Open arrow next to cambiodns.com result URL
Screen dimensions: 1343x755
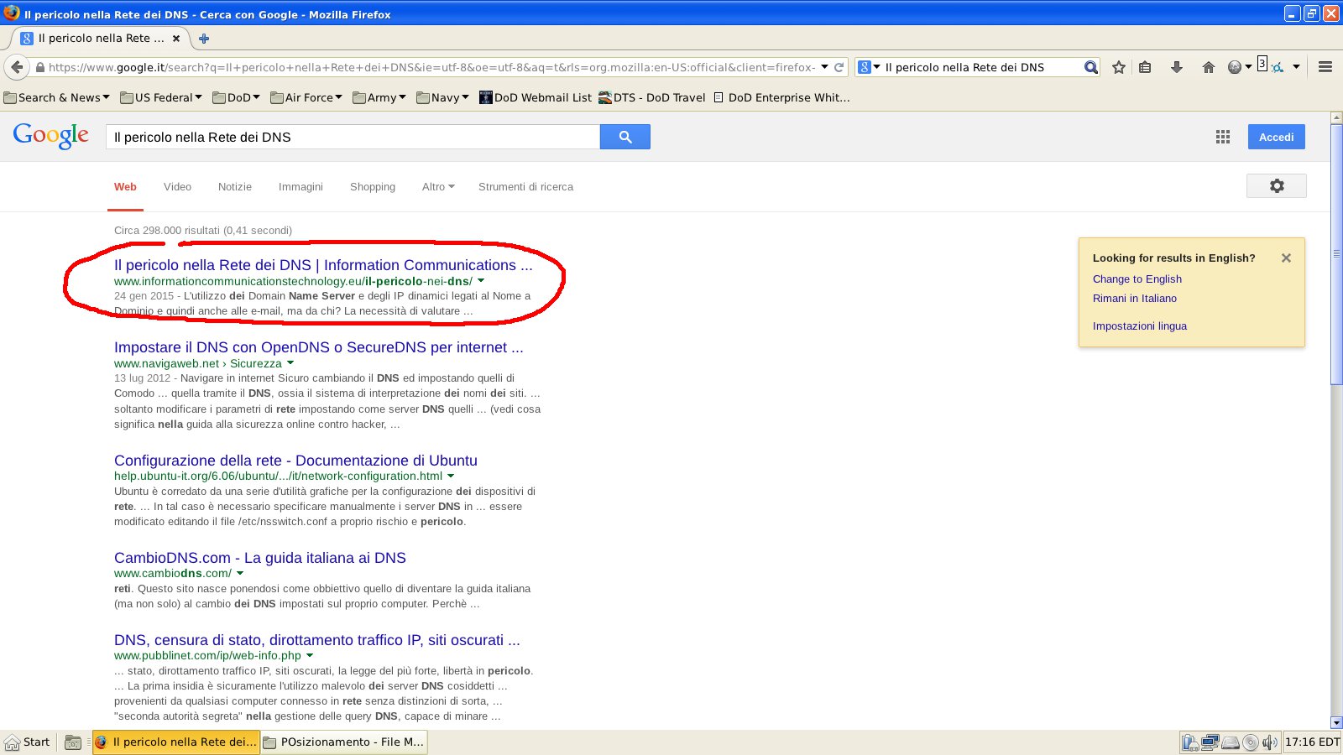click(240, 573)
